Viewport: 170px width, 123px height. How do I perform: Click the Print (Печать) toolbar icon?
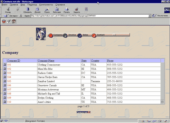pyautogui.click(x=67, y=10)
